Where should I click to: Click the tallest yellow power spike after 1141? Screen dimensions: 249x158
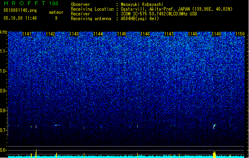click(x=36, y=153)
